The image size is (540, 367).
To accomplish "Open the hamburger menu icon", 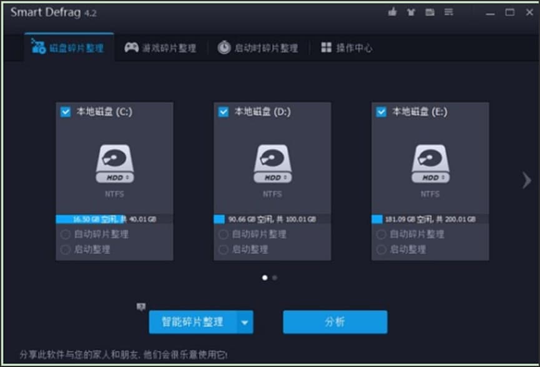I will pos(448,12).
